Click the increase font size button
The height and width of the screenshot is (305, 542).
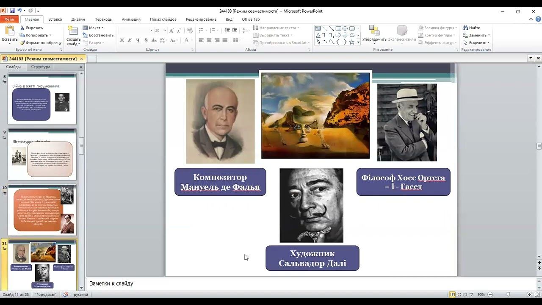pos(171,30)
